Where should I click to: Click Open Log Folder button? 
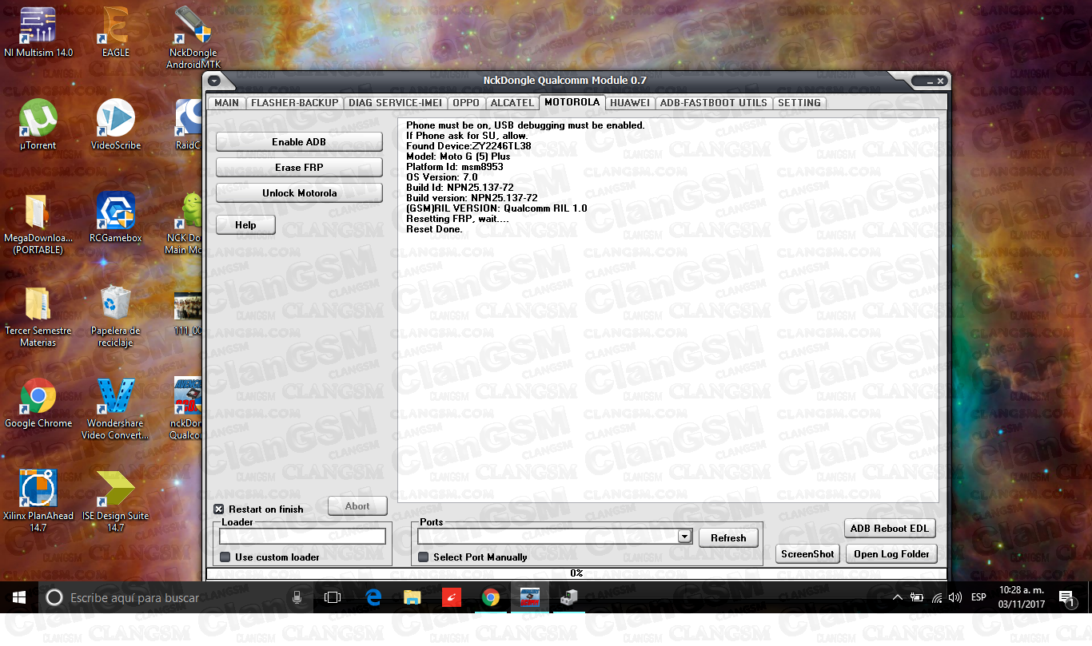point(891,554)
